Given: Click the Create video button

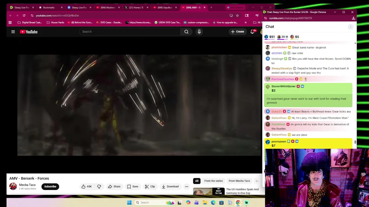Looking at the screenshot, I should click(x=237, y=32).
